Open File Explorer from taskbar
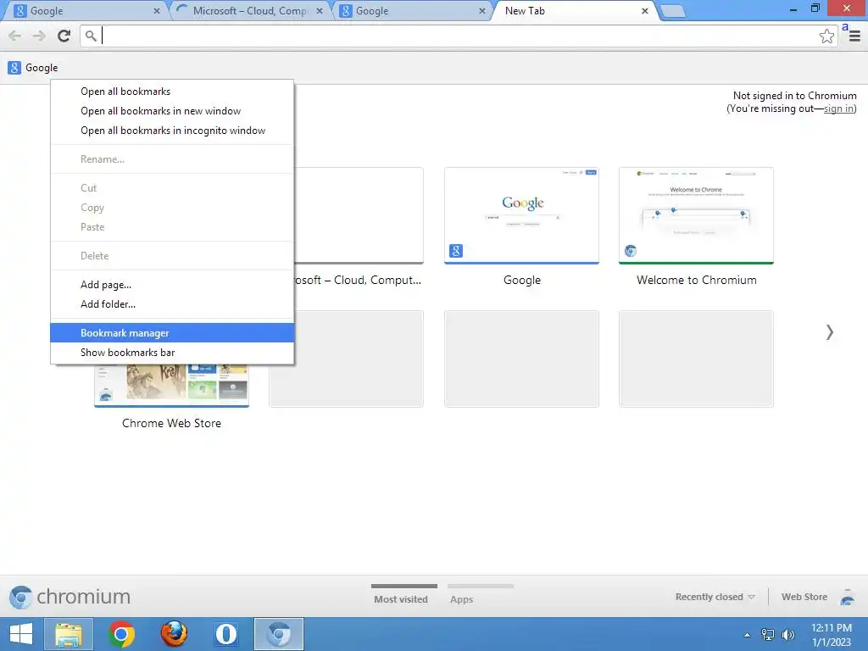Screen dimensions: 868x651 click(x=68, y=634)
